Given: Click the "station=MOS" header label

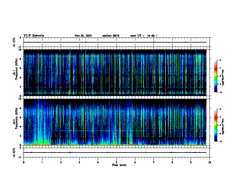Looking at the screenshot, I should pos(111,36).
